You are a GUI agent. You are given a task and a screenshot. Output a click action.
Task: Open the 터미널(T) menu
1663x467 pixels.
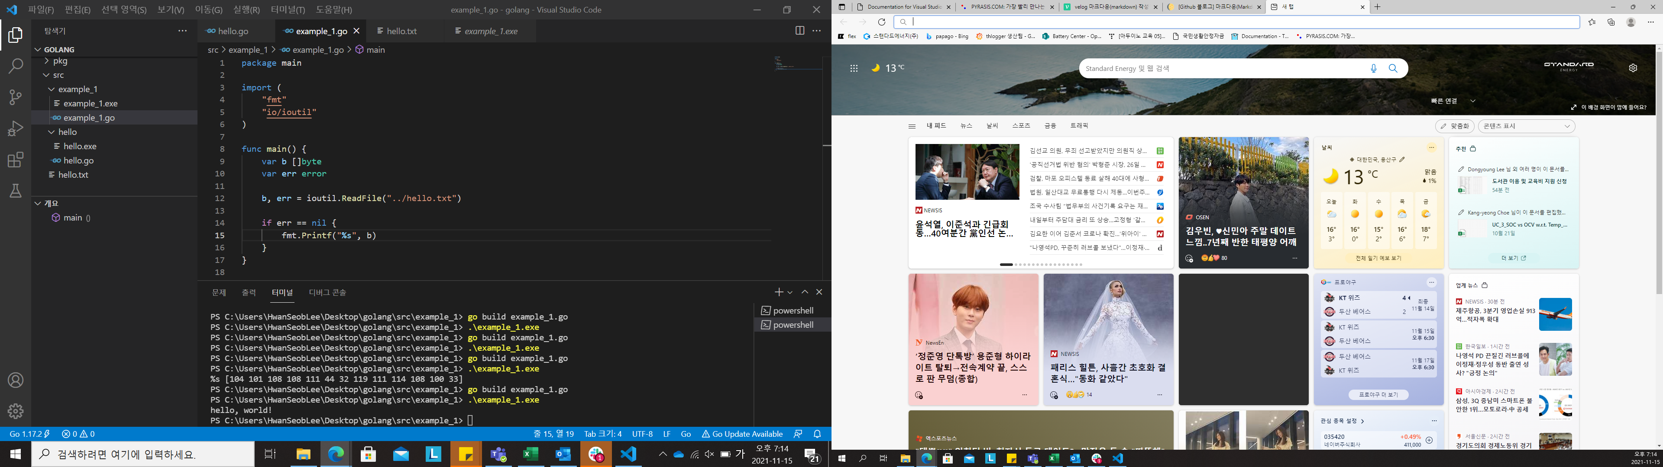287,10
